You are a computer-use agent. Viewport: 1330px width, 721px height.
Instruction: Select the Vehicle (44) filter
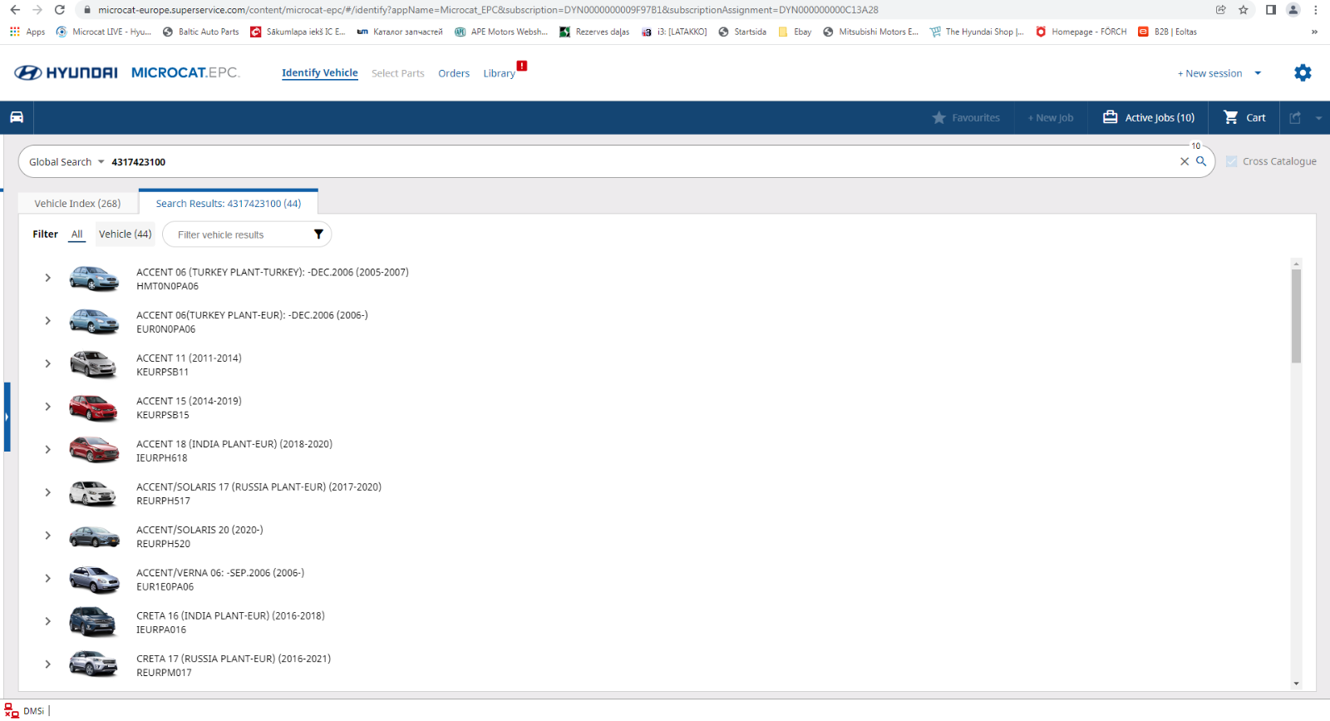[x=126, y=235]
